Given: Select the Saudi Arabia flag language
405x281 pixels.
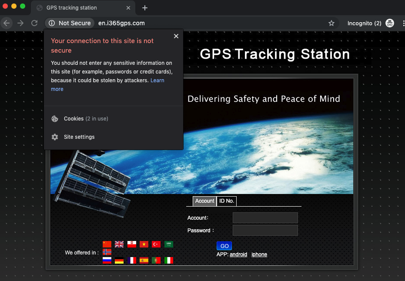Looking at the screenshot, I should pos(169,244).
